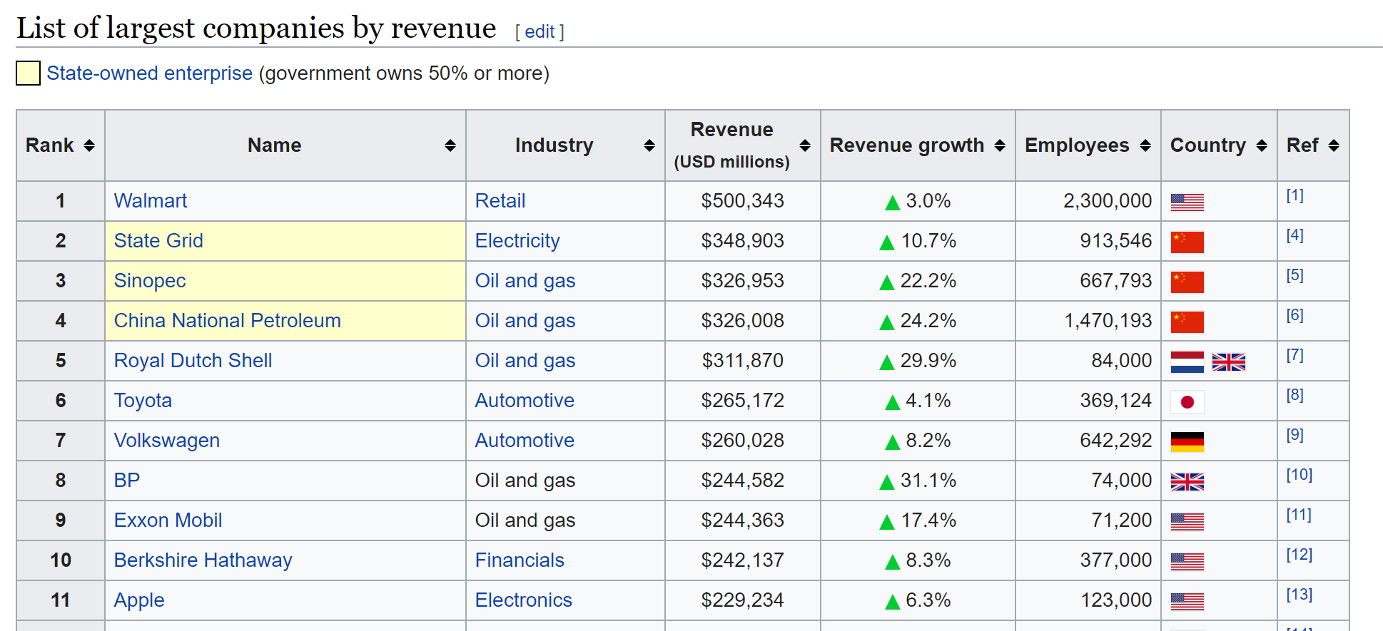Sort table by Name column arrows

450,145
